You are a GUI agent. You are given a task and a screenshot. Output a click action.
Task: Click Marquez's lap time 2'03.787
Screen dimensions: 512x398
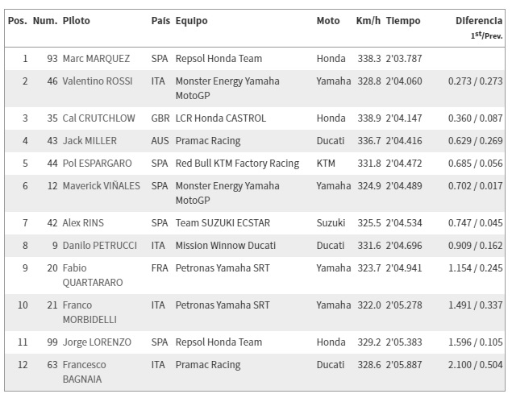pyautogui.click(x=404, y=58)
